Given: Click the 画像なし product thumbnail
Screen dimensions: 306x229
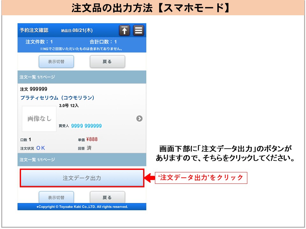Looking at the screenshot, I should (x=39, y=119).
